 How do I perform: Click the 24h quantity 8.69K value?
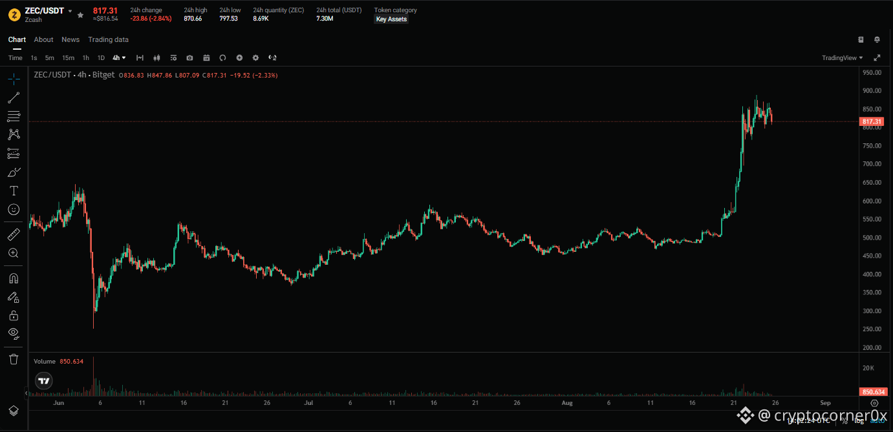[x=261, y=19]
